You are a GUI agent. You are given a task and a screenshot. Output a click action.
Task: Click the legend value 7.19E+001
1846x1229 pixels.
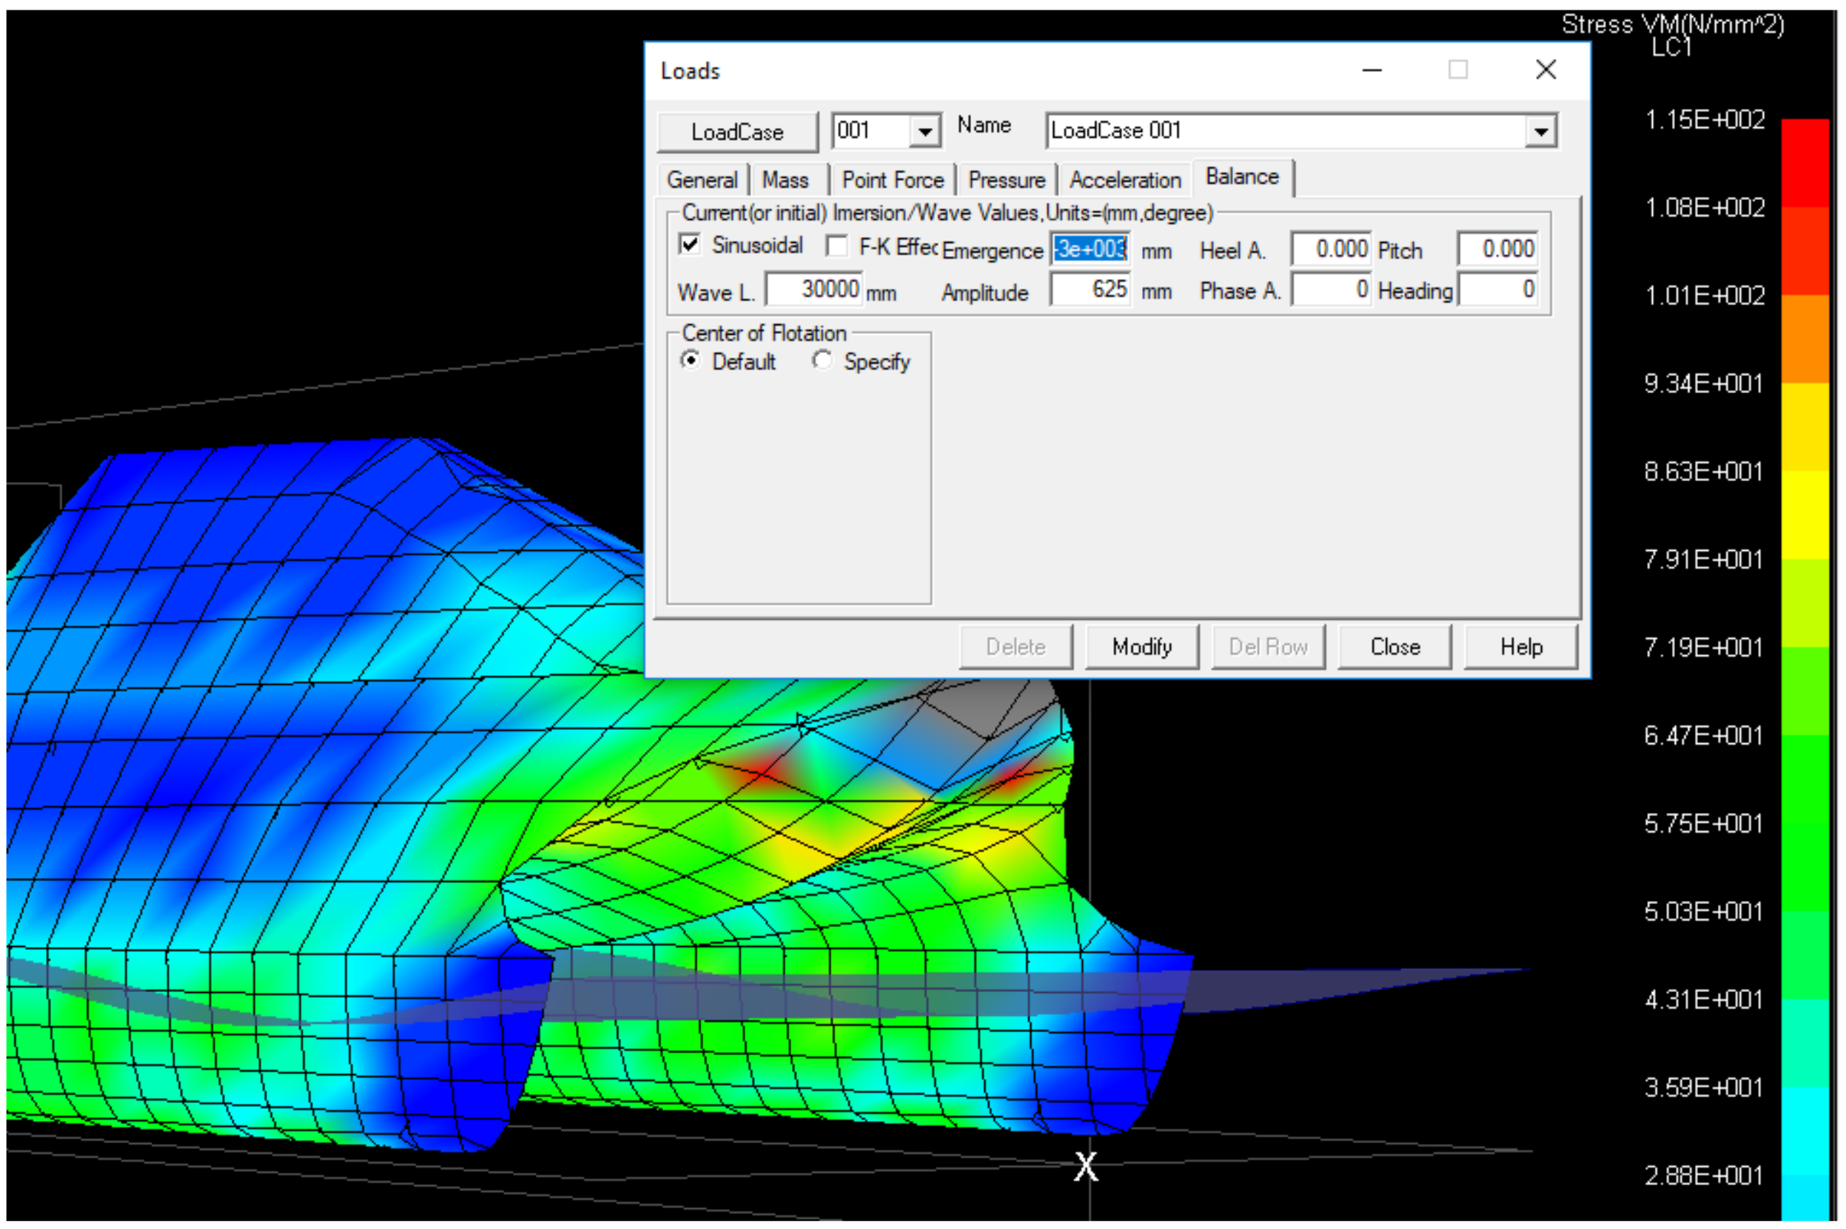click(1703, 647)
